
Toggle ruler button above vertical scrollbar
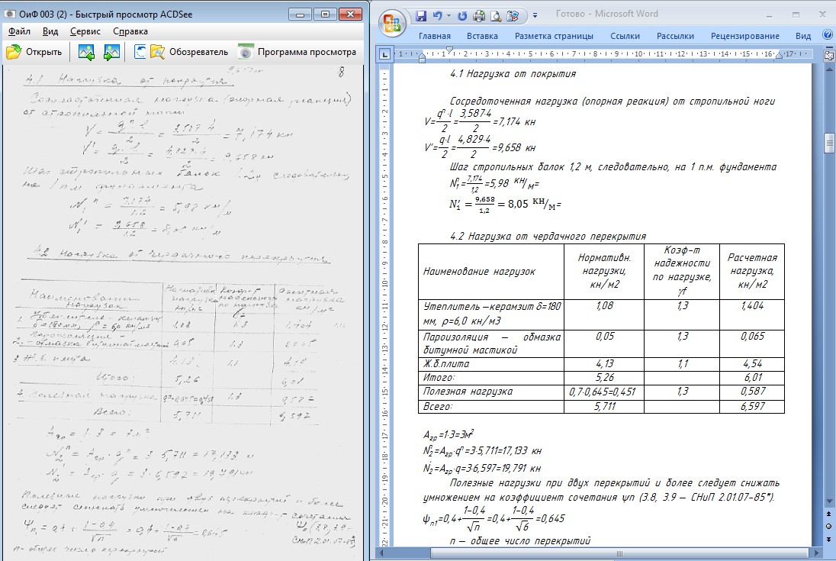(829, 55)
